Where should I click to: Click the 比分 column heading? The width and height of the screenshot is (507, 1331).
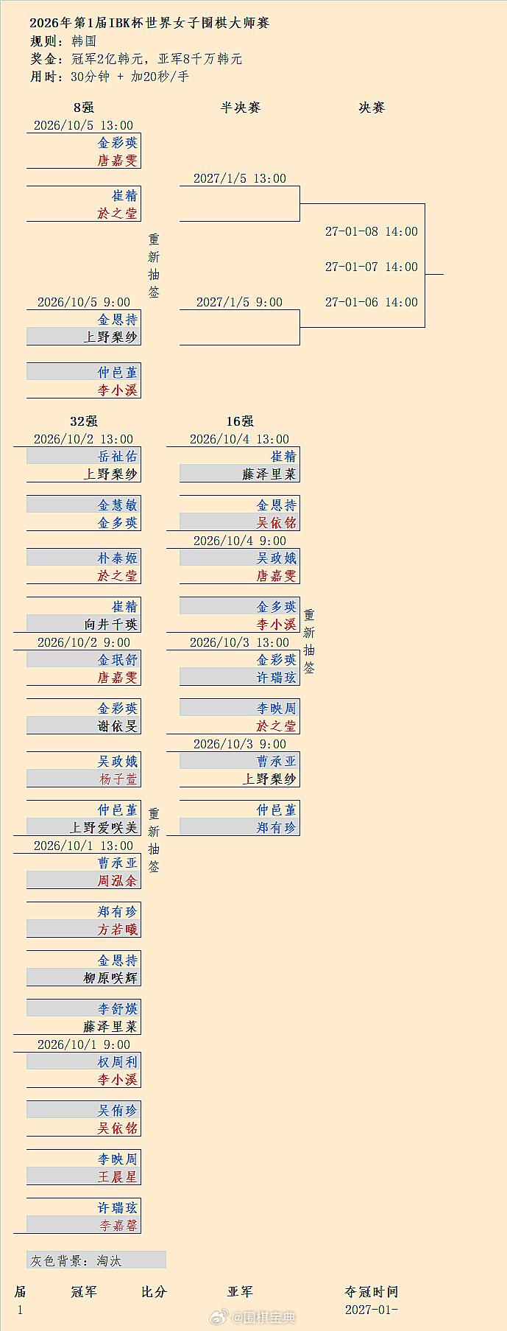pos(154,1292)
